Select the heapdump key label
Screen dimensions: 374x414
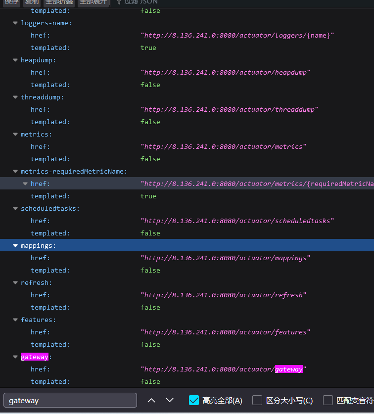(38, 60)
